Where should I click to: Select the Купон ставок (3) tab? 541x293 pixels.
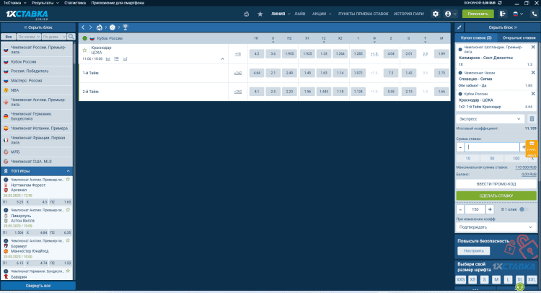476,38
